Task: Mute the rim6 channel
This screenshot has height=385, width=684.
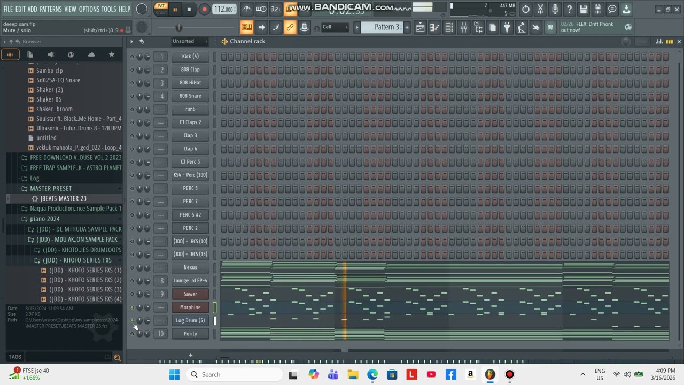Action: tap(132, 109)
